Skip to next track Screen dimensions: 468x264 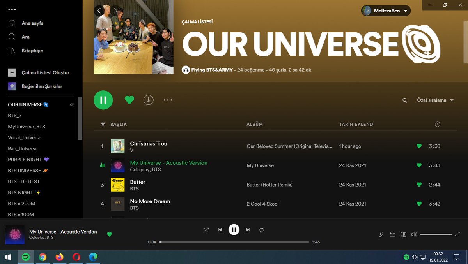pyautogui.click(x=248, y=230)
